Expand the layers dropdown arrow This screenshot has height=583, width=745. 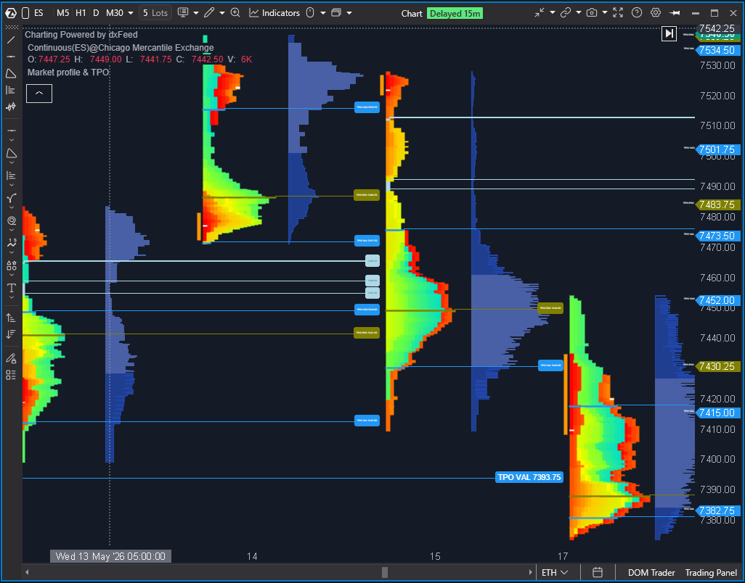click(350, 13)
